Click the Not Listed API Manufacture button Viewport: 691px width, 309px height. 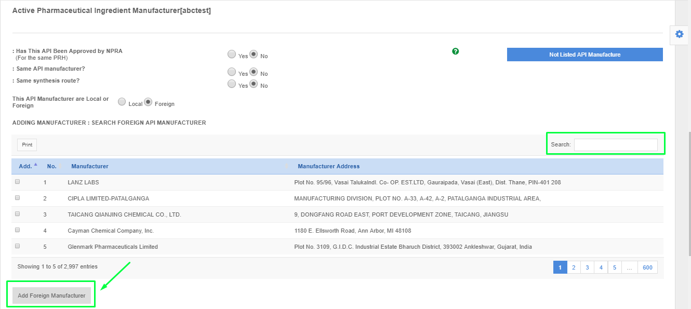click(584, 55)
